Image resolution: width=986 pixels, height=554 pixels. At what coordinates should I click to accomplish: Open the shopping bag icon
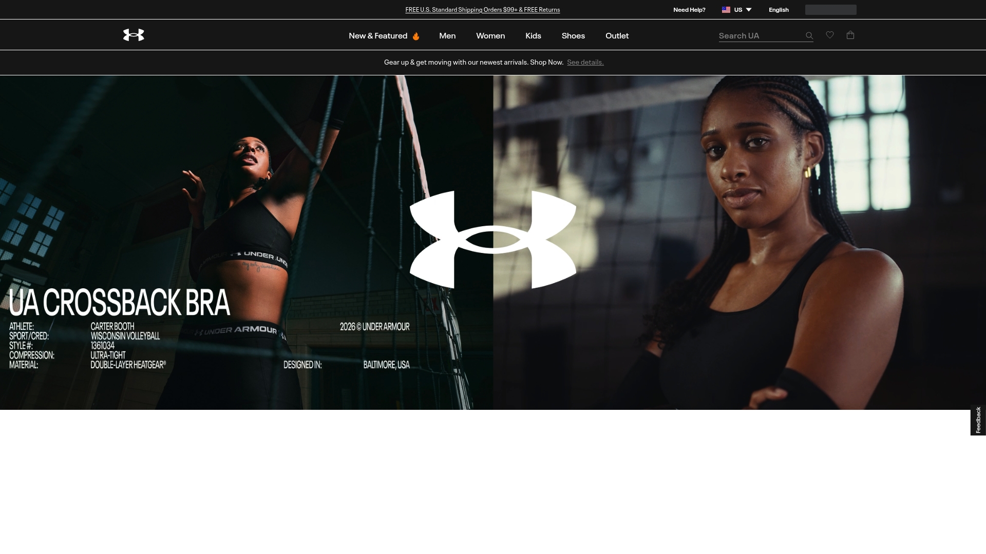click(x=850, y=35)
